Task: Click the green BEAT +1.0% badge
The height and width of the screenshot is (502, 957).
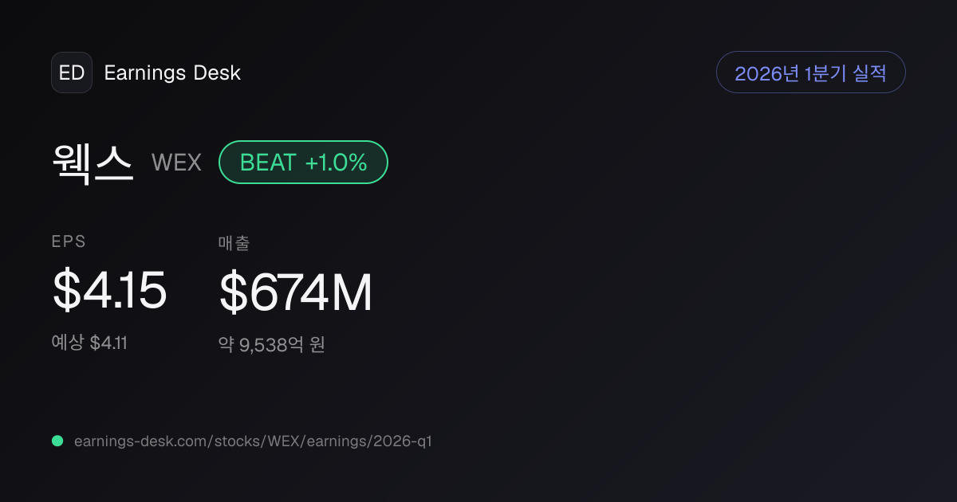Action: [303, 163]
